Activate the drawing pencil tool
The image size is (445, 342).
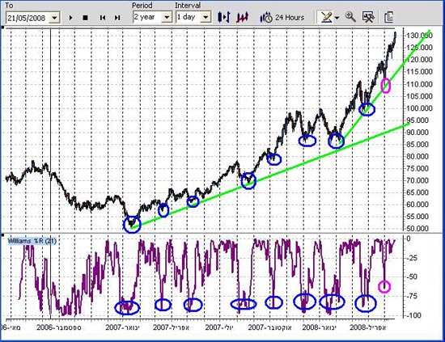[x=326, y=17]
